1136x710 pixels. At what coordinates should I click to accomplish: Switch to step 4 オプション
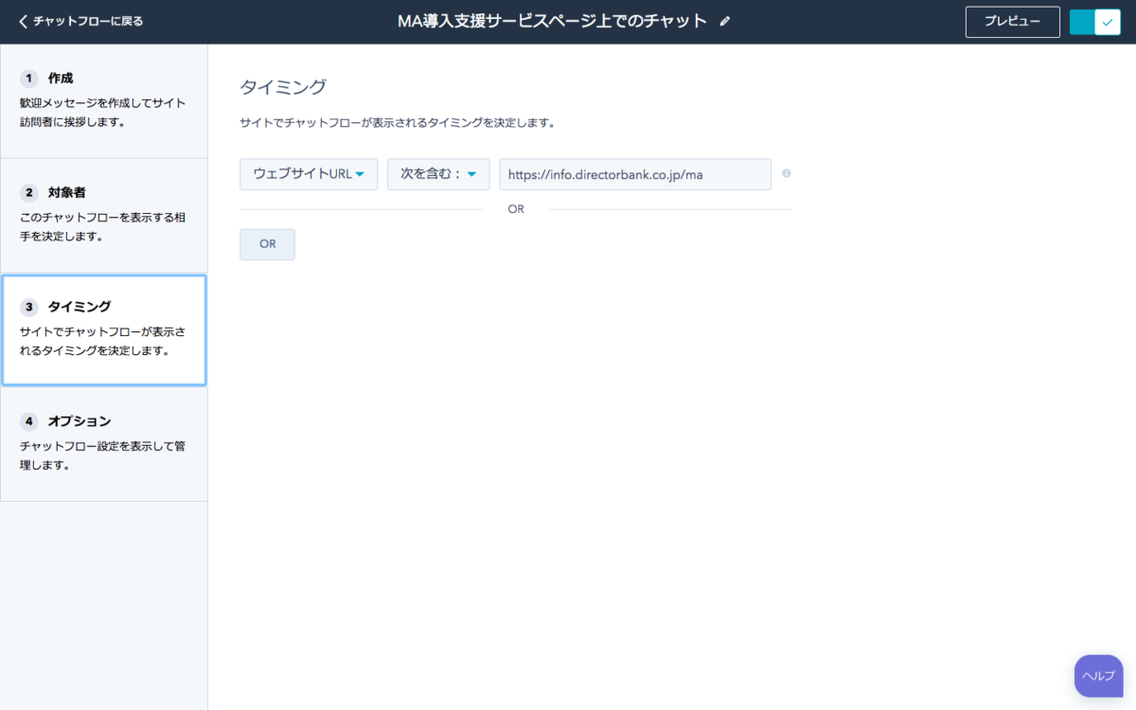pos(104,444)
